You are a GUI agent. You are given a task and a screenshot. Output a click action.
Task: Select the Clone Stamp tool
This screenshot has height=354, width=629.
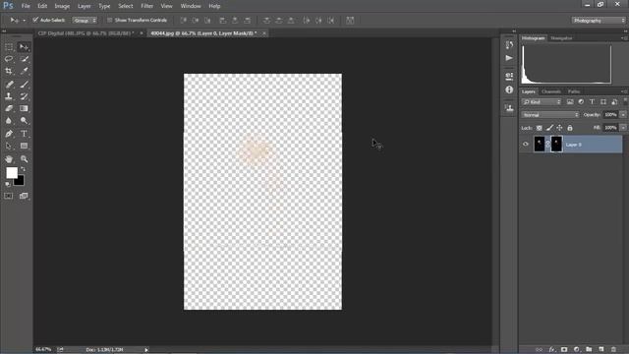[9, 96]
